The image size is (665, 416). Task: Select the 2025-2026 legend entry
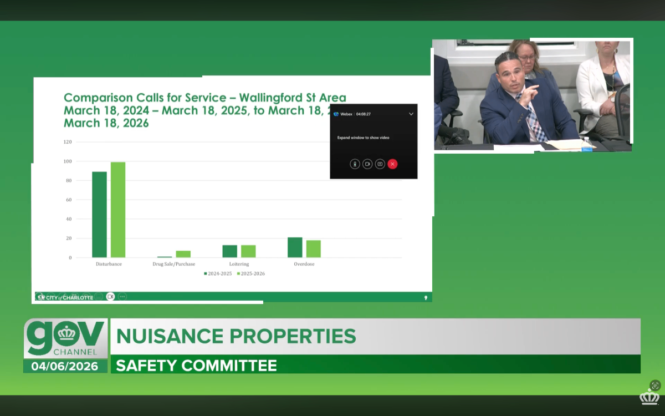[x=250, y=273]
